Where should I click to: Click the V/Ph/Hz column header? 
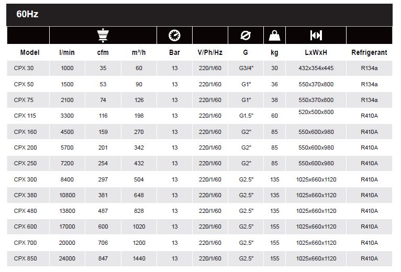coord(210,52)
